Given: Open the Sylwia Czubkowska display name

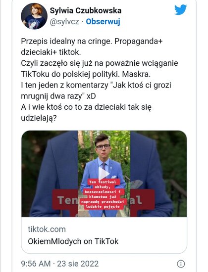Looking at the screenshot, I should 86,10.
